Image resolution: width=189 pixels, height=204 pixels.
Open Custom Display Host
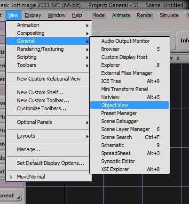click(x=130, y=57)
